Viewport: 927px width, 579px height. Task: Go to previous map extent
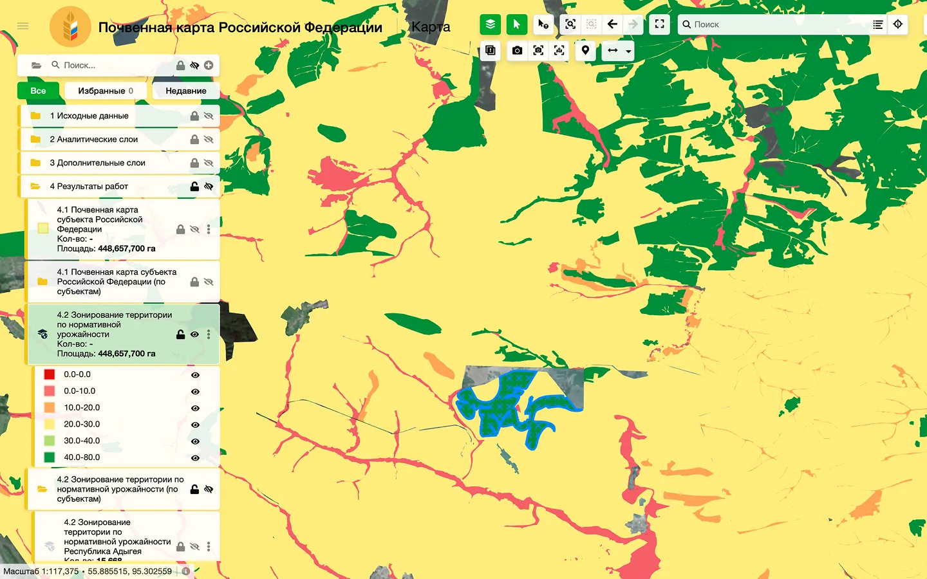pos(613,24)
